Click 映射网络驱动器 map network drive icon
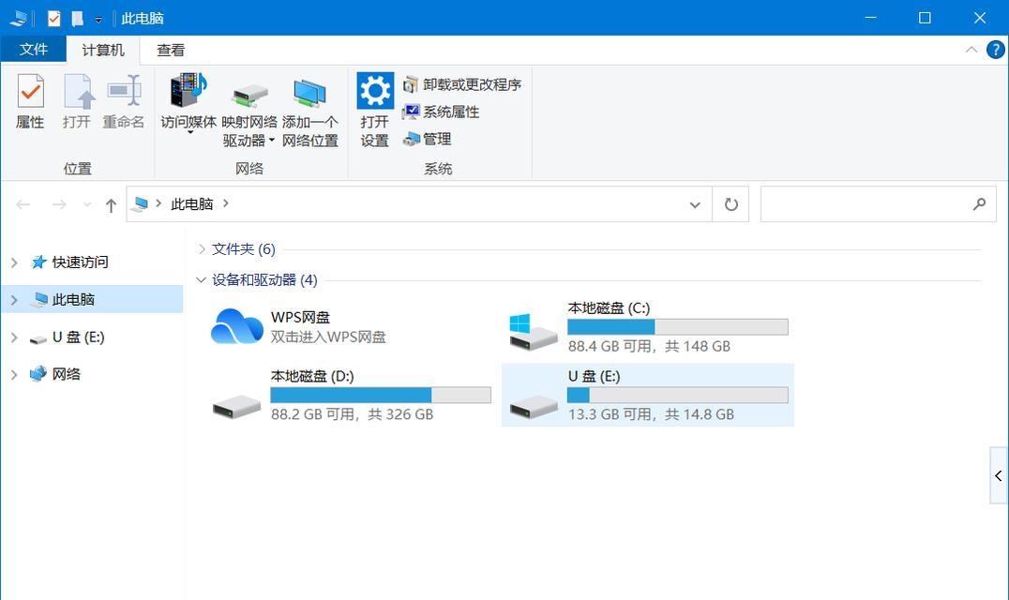 249,93
